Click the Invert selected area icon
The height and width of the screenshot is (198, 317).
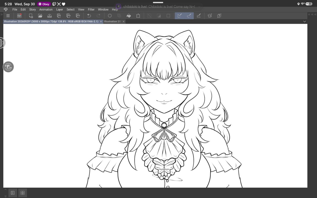[159, 16]
